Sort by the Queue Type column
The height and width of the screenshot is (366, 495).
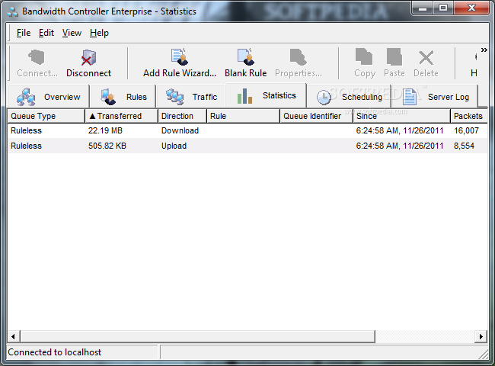click(46, 116)
